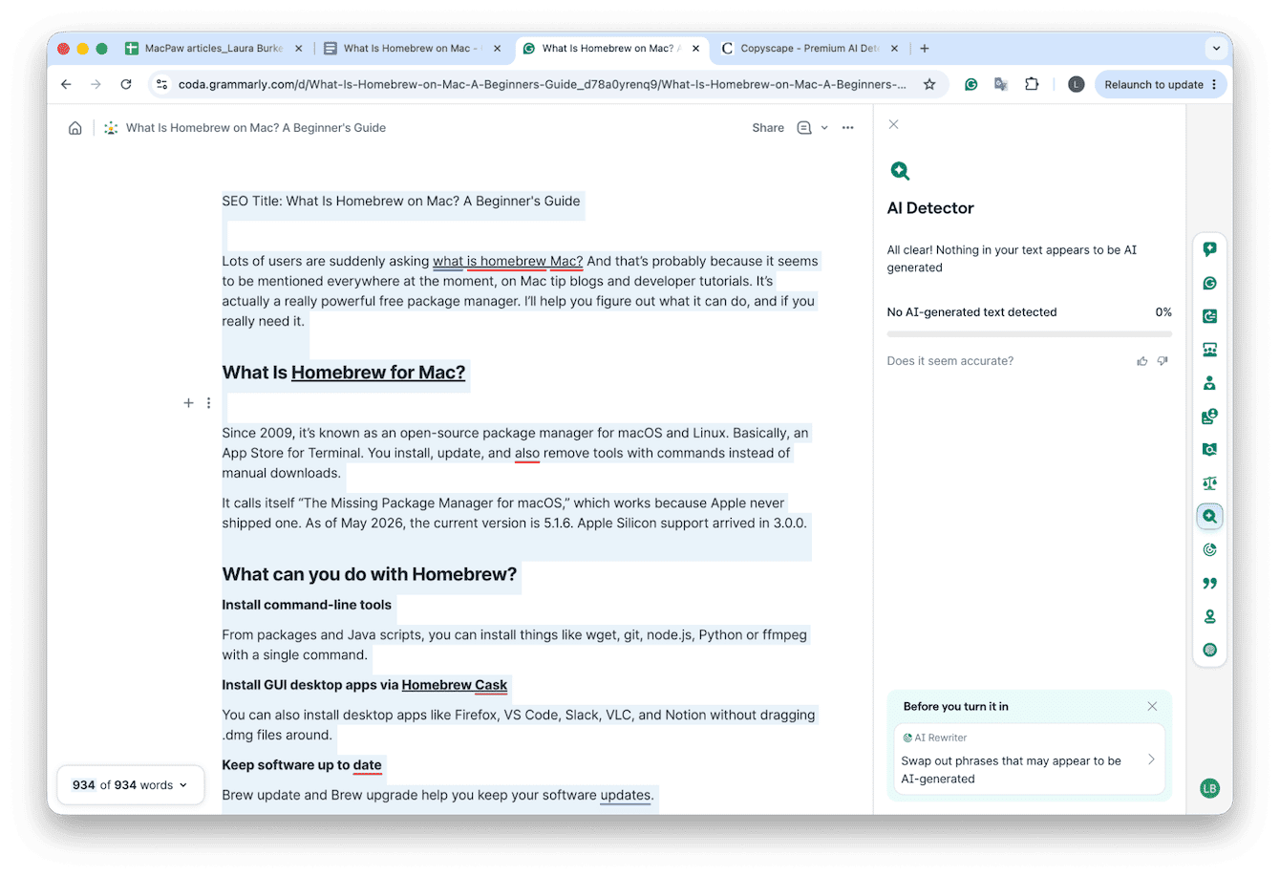Open the tab search chevron in Chrome
Image resolution: width=1280 pixels, height=877 pixels.
pyautogui.click(x=1216, y=48)
